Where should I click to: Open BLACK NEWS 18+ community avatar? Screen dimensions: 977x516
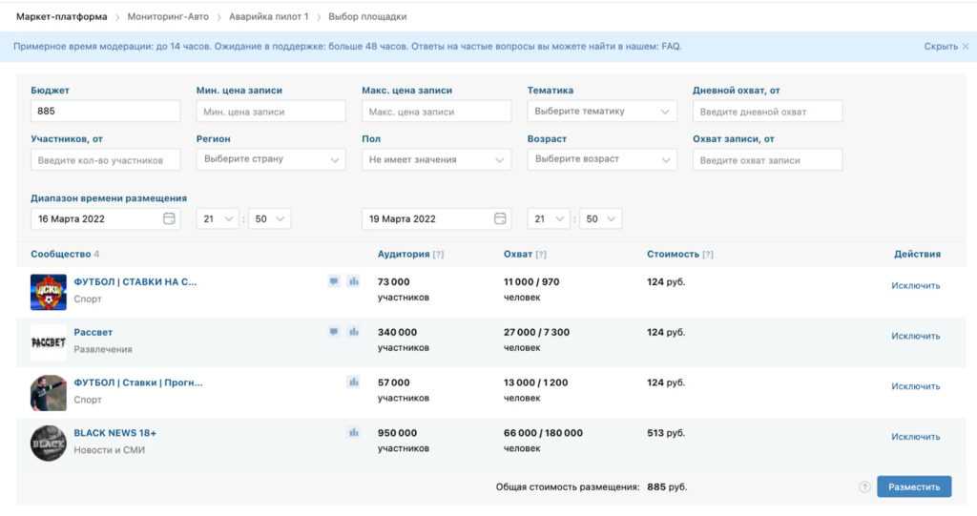tap(49, 443)
